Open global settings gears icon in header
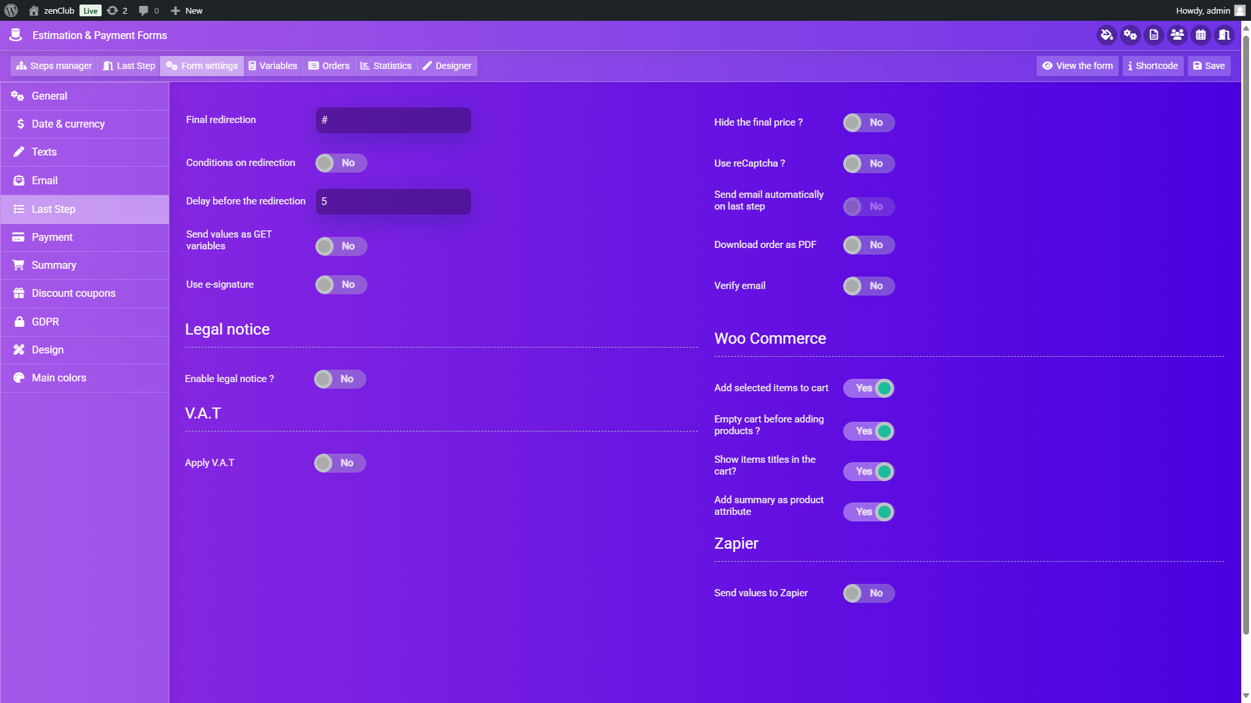This screenshot has width=1251, height=703. coord(1130,35)
